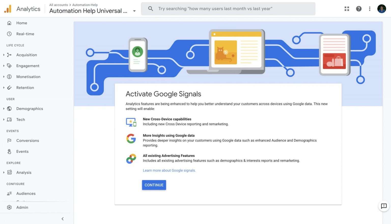Click the Admin gear icon
The width and height of the screenshot is (391, 224).
[x=9, y=207]
